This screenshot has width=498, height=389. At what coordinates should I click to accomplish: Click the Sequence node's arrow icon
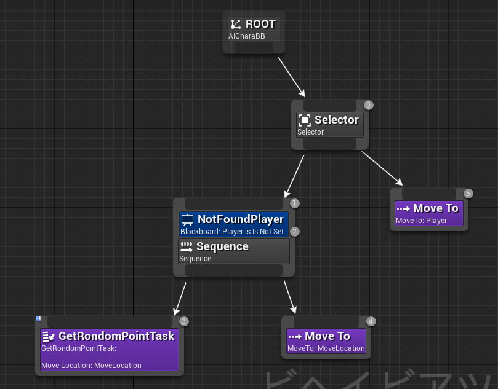click(186, 247)
